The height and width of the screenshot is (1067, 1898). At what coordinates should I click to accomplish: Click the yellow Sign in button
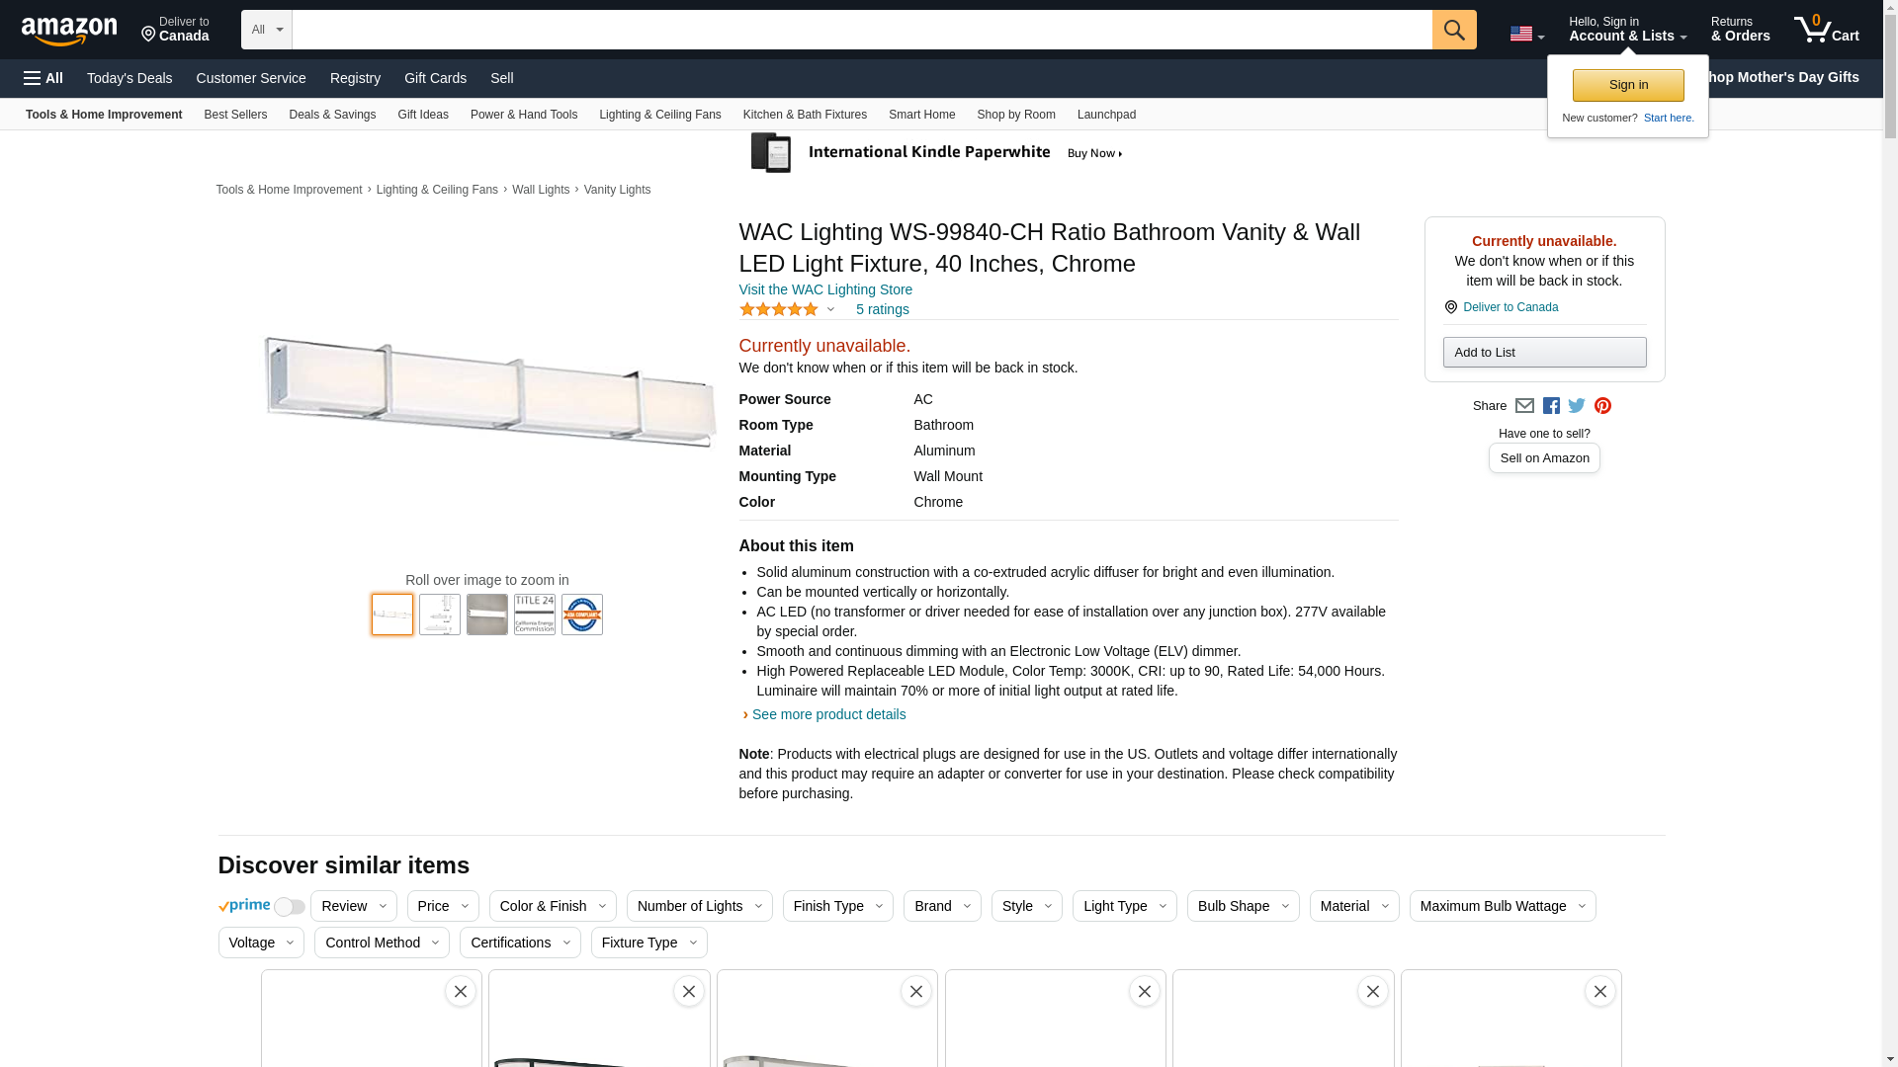(x=1628, y=85)
